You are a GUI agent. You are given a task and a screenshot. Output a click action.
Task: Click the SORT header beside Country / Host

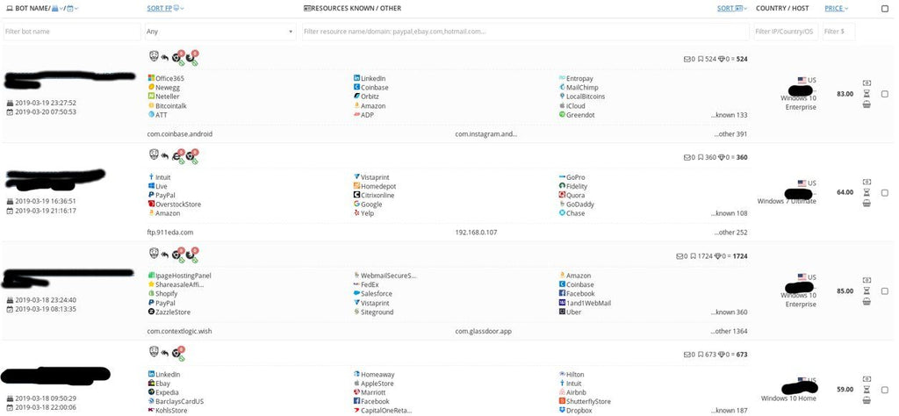pos(729,8)
